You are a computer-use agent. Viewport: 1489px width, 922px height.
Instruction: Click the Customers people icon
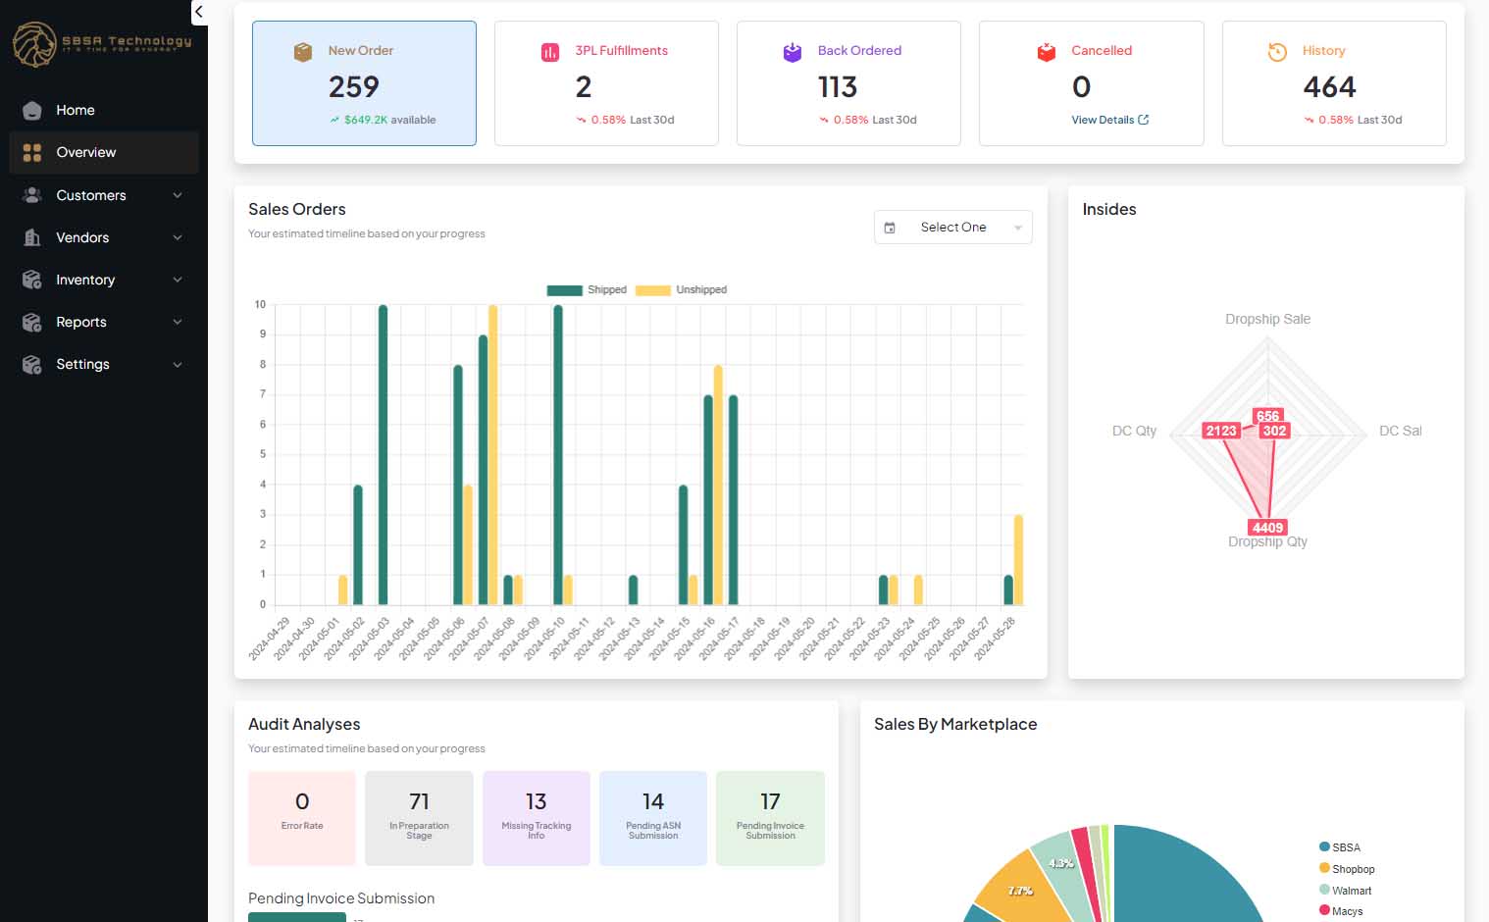pos(32,195)
